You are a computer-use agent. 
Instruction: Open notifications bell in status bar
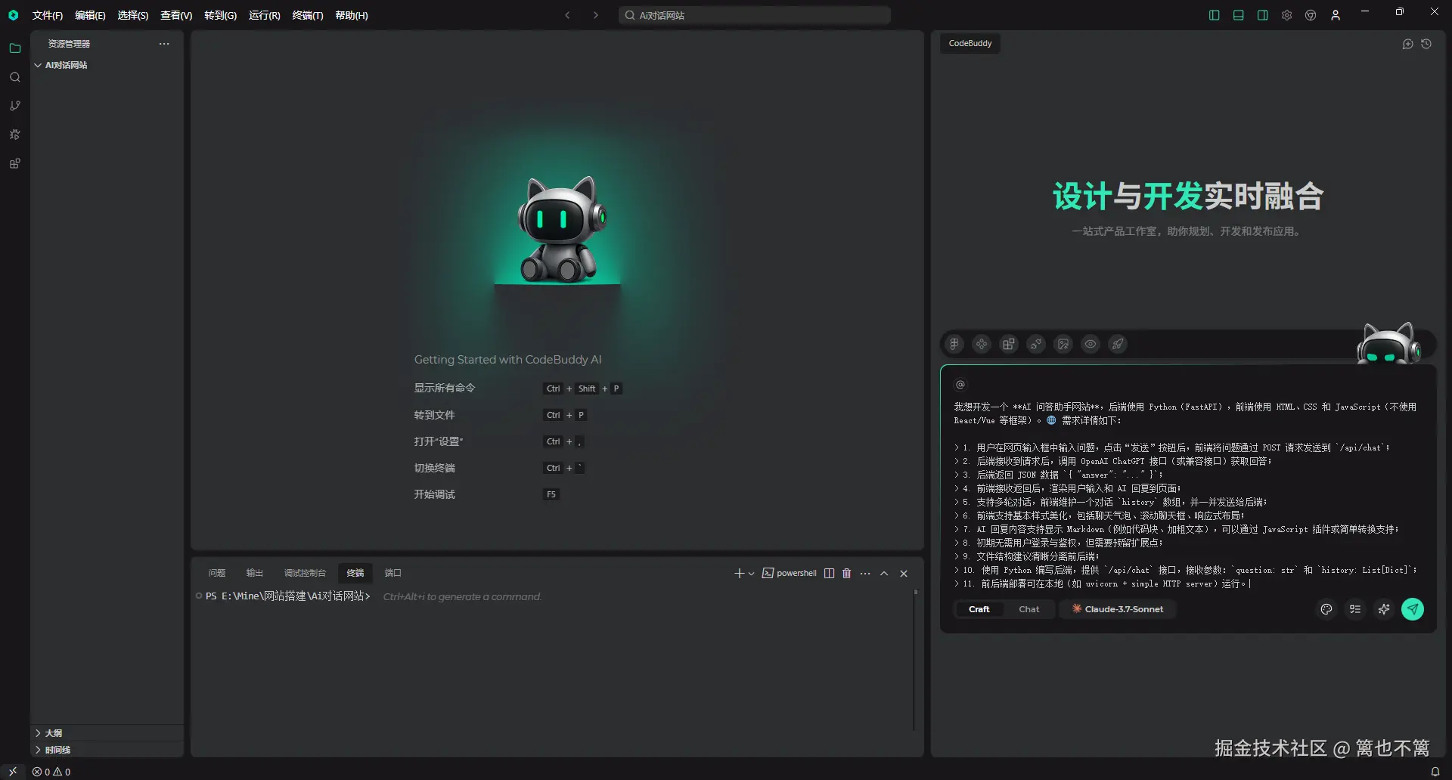pos(1435,772)
